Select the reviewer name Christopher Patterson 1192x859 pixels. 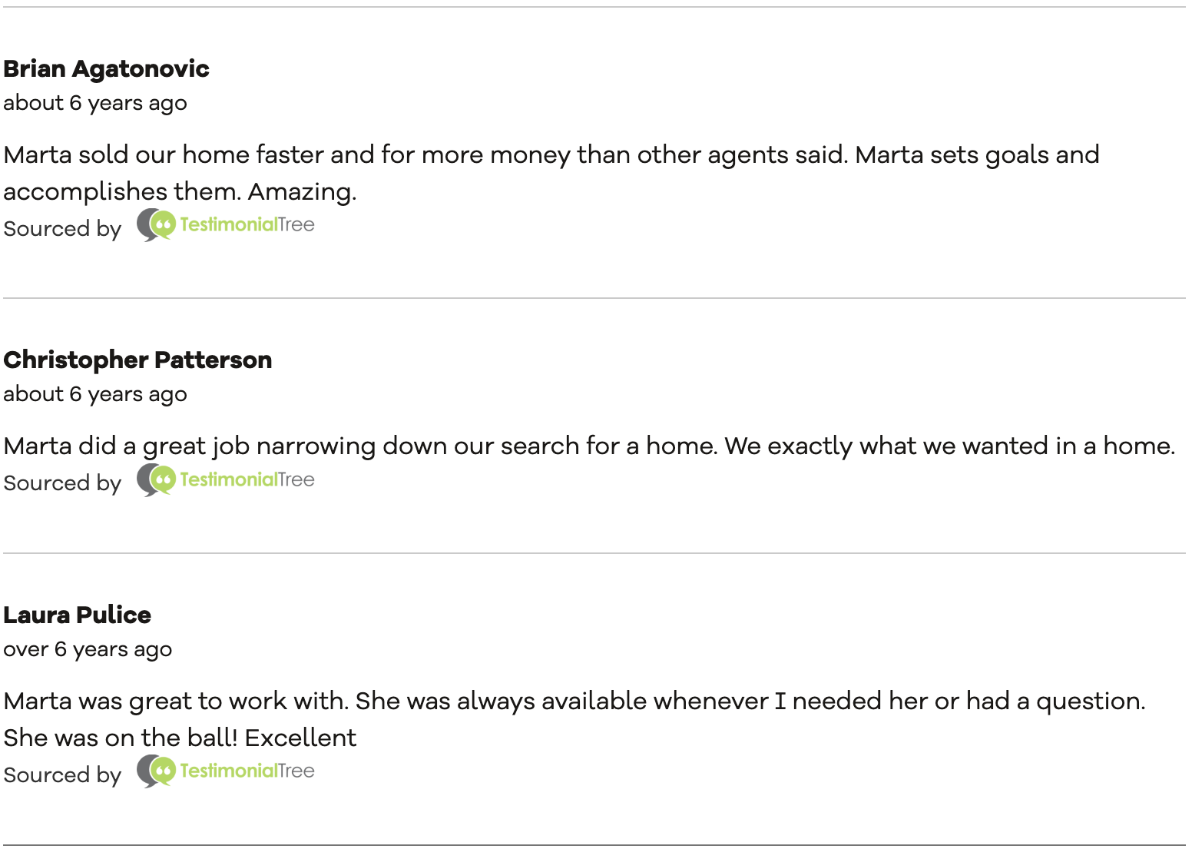pyautogui.click(x=137, y=360)
